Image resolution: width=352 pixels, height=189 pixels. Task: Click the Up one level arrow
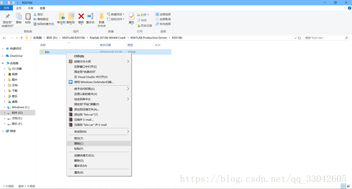click(x=22, y=38)
